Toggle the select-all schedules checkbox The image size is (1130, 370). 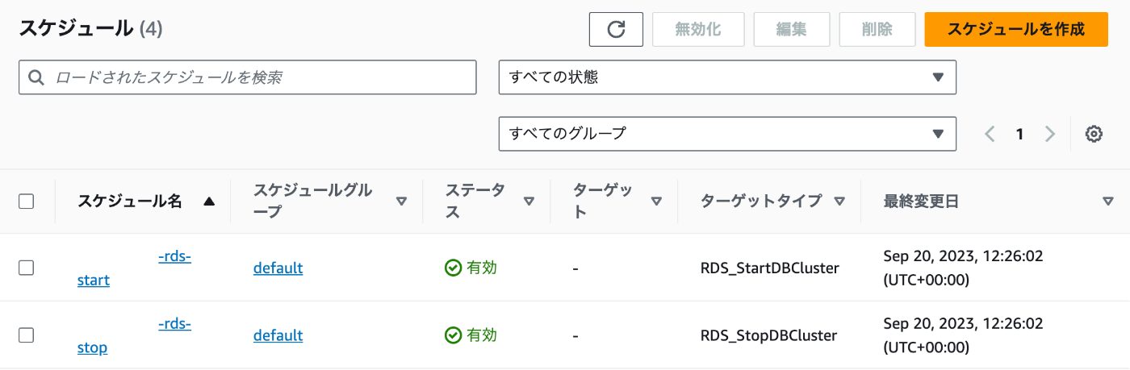click(x=26, y=202)
